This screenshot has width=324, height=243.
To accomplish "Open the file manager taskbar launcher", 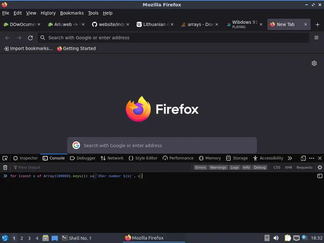I will coord(46,238).
